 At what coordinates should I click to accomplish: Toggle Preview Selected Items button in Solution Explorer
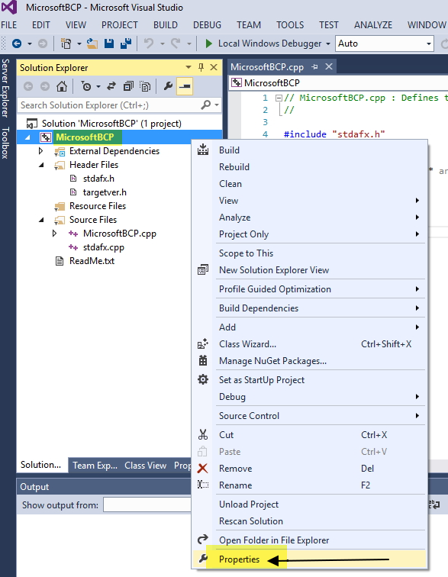coord(185,86)
